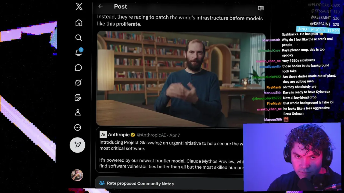Viewport: 344px width, 193px height.
Task: Open Chat messages bubble icon
Action: tap(78, 68)
